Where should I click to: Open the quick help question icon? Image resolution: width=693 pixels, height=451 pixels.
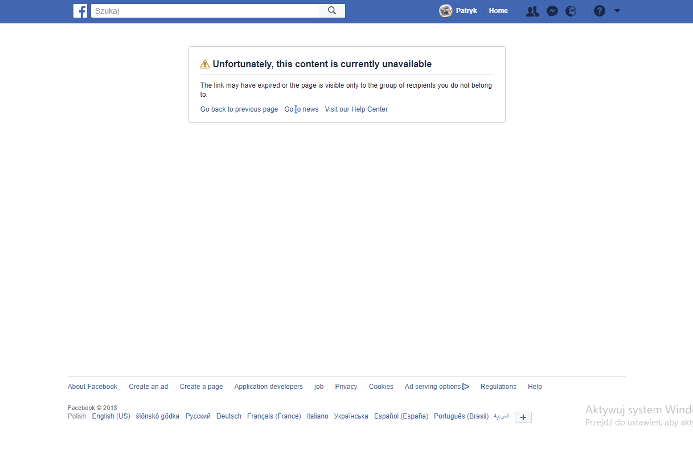(599, 11)
